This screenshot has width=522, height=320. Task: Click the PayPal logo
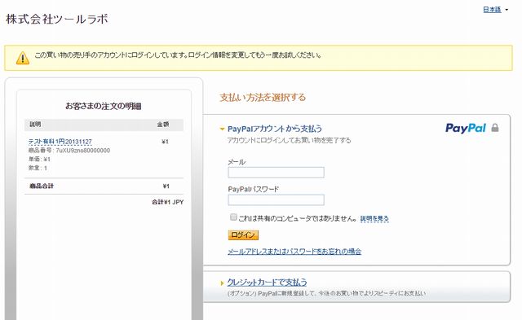click(466, 128)
